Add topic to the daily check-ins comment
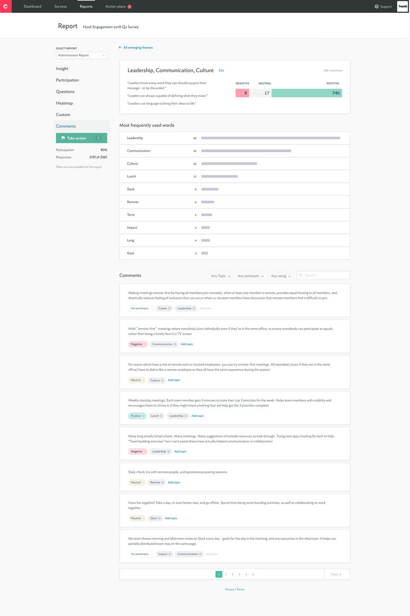The width and height of the screenshot is (410, 616). (x=174, y=482)
